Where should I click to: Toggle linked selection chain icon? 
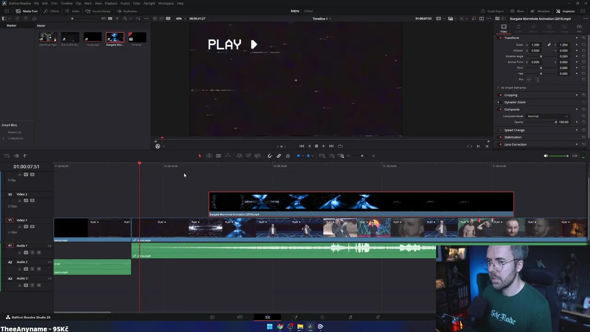click(x=279, y=156)
